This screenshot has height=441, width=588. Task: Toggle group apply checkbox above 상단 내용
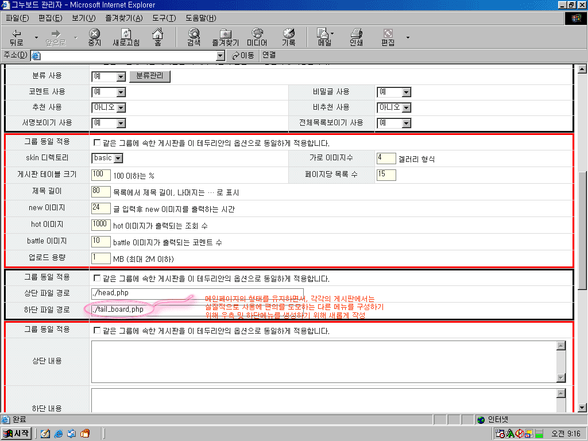coord(96,331)
